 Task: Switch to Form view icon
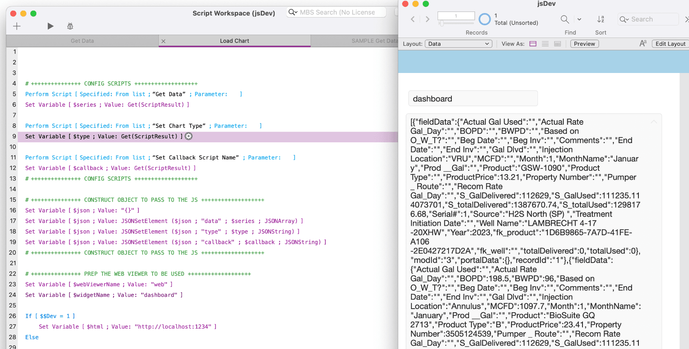point(533,44)
